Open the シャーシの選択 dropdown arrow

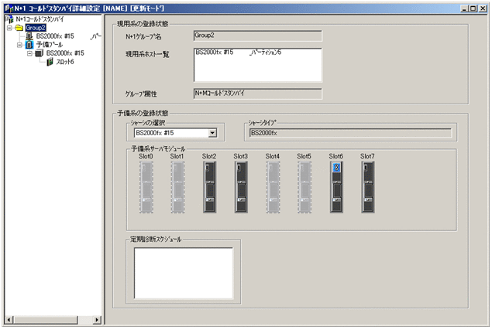(x=212, y=133)
